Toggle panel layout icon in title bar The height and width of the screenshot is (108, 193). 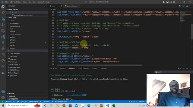click(x=168, y=2)
